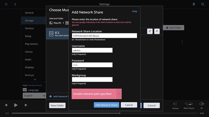Seek on the track progress bar
The width and height of the screenshot is (209, 117).
tap(104, 113)
